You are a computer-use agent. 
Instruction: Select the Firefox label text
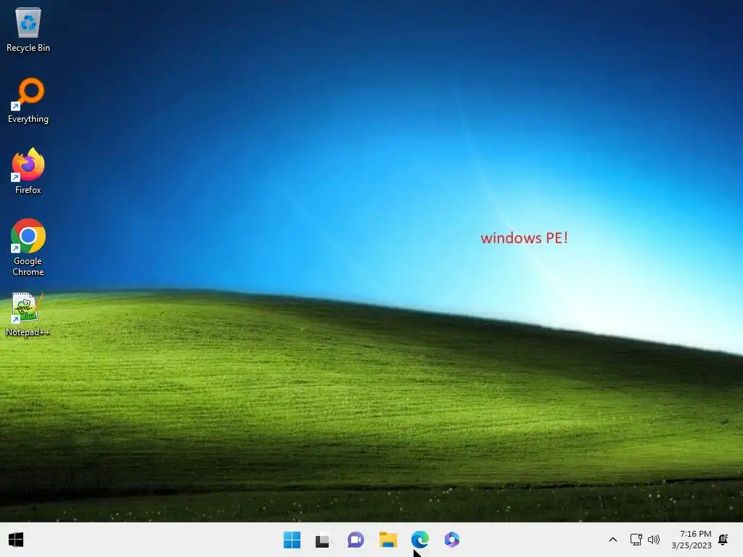click(x=28, y=190)
